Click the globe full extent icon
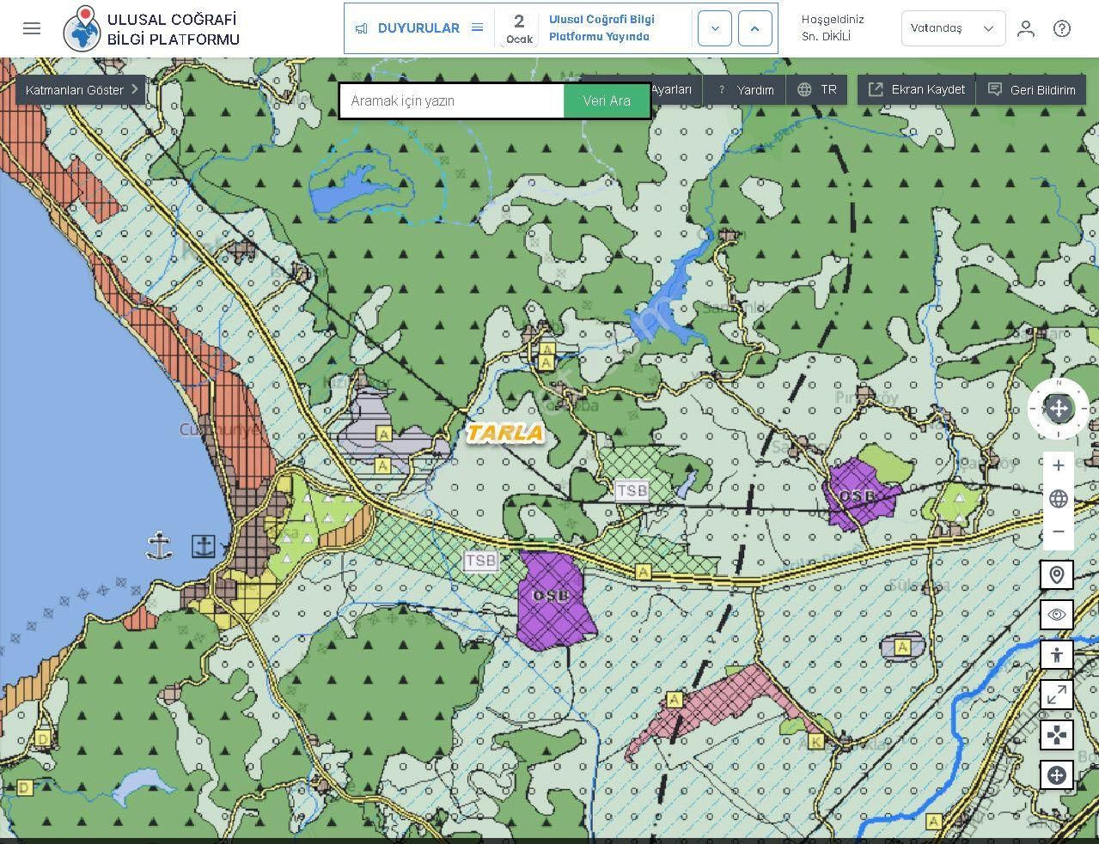Screen dimensions: 1099x844 coord(1058,499)
